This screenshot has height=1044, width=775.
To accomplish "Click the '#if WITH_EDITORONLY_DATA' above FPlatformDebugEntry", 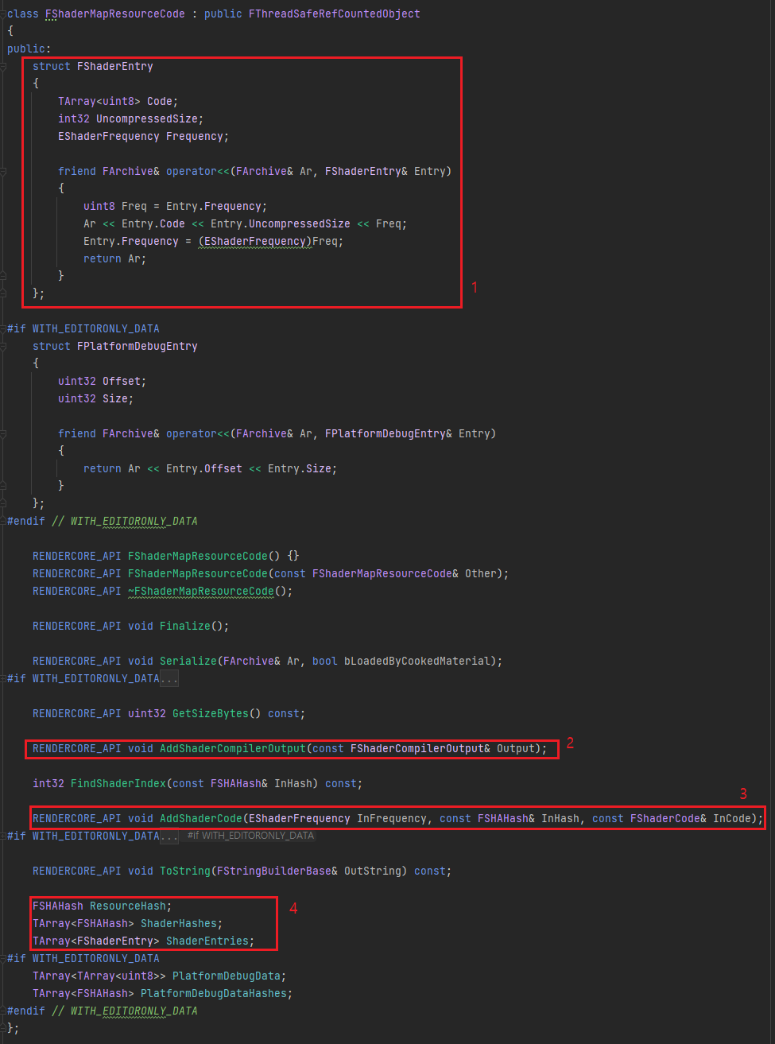I will (83, 328).
